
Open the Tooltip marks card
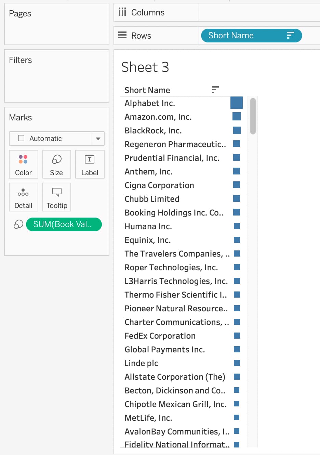[x=56, y=197]
